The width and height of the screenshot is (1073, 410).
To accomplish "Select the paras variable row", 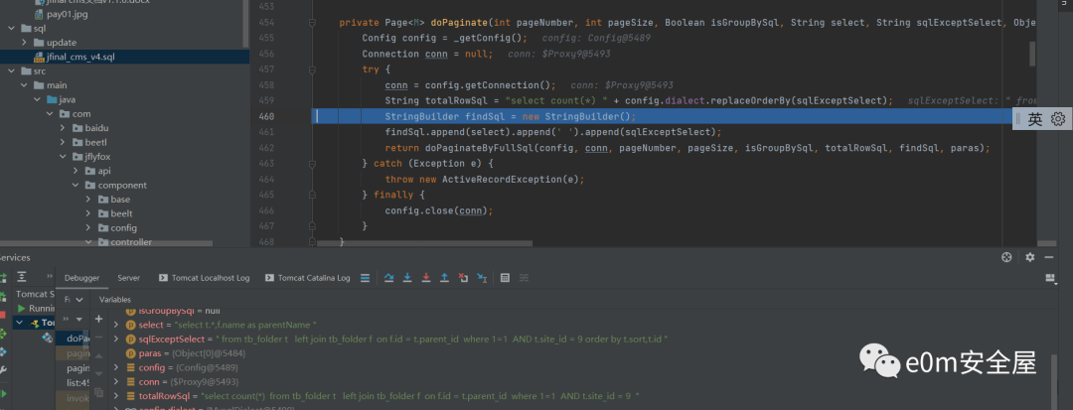I will (186, 353).
